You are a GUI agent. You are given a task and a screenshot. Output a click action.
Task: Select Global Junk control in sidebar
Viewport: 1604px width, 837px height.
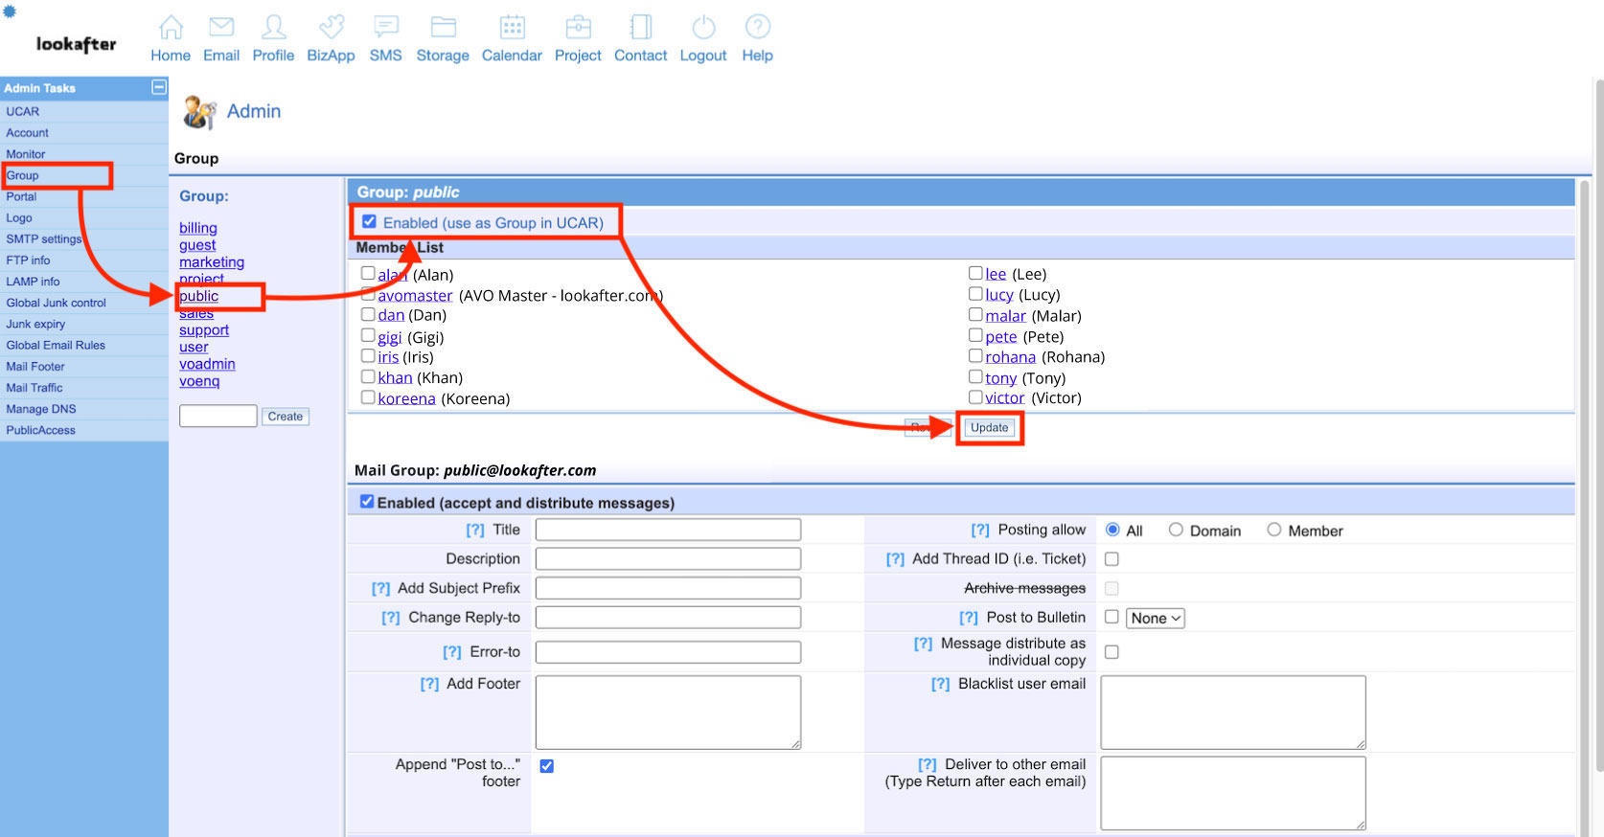[57, 303]
